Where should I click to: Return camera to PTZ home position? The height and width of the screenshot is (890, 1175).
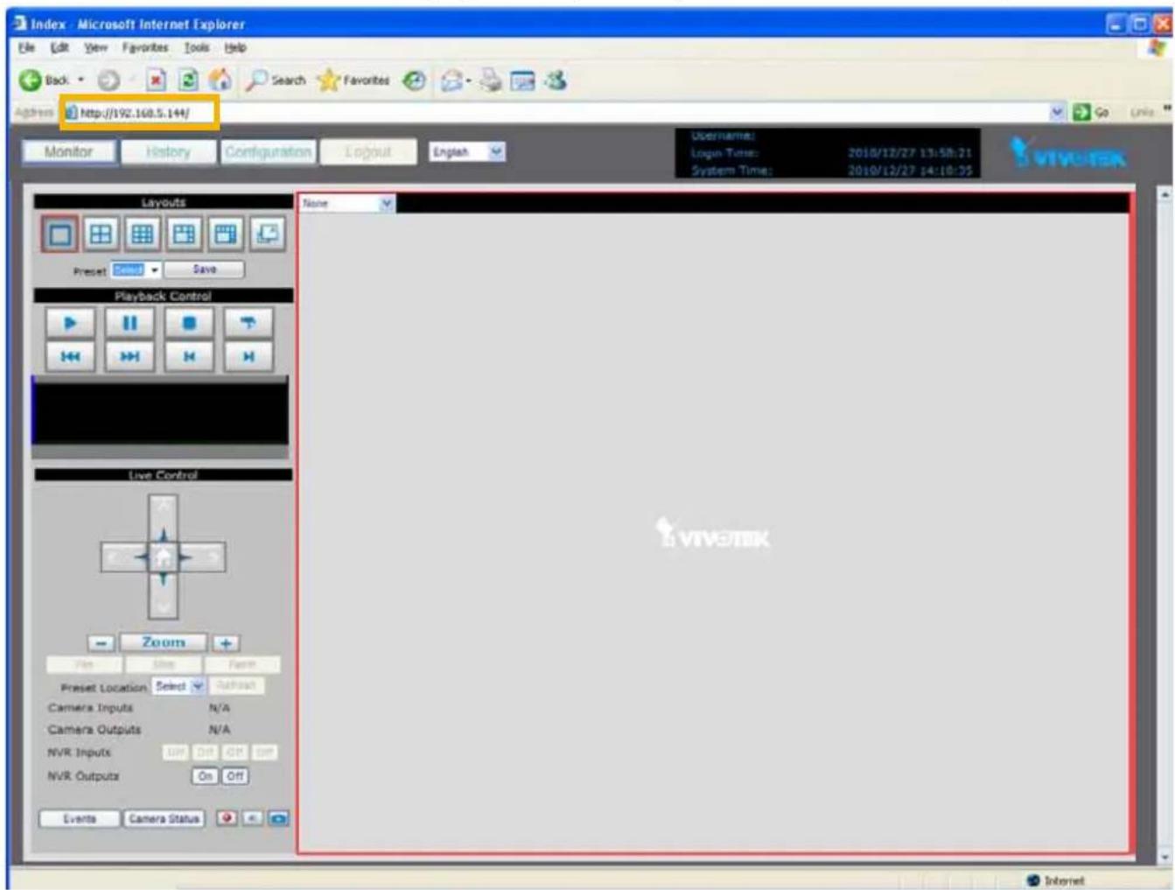click(x=164, y=557)
